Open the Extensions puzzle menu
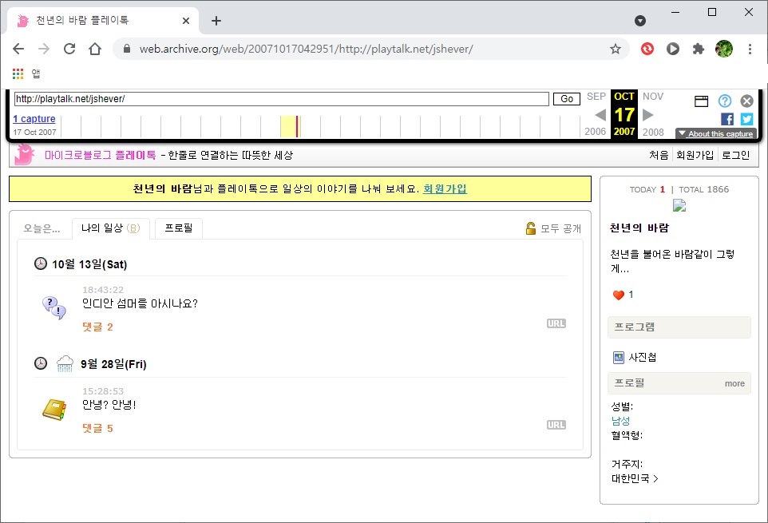 [698, 49]
